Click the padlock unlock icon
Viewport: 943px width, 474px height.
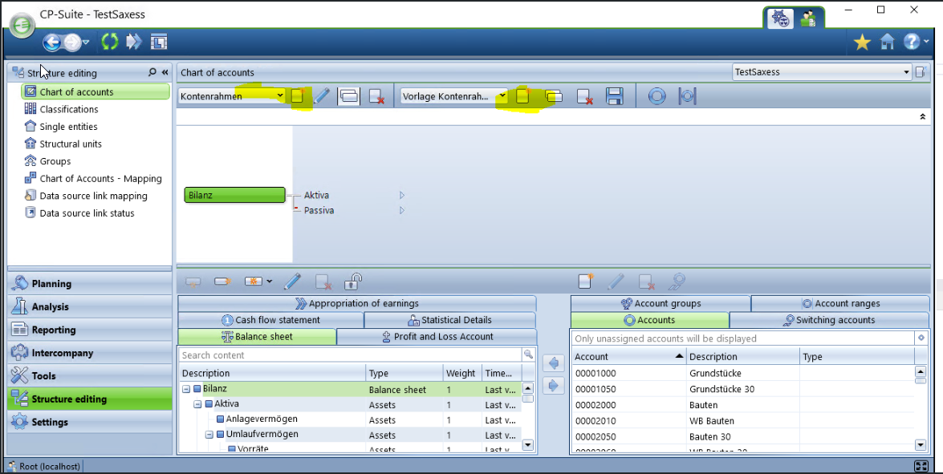tap(353, 282)
